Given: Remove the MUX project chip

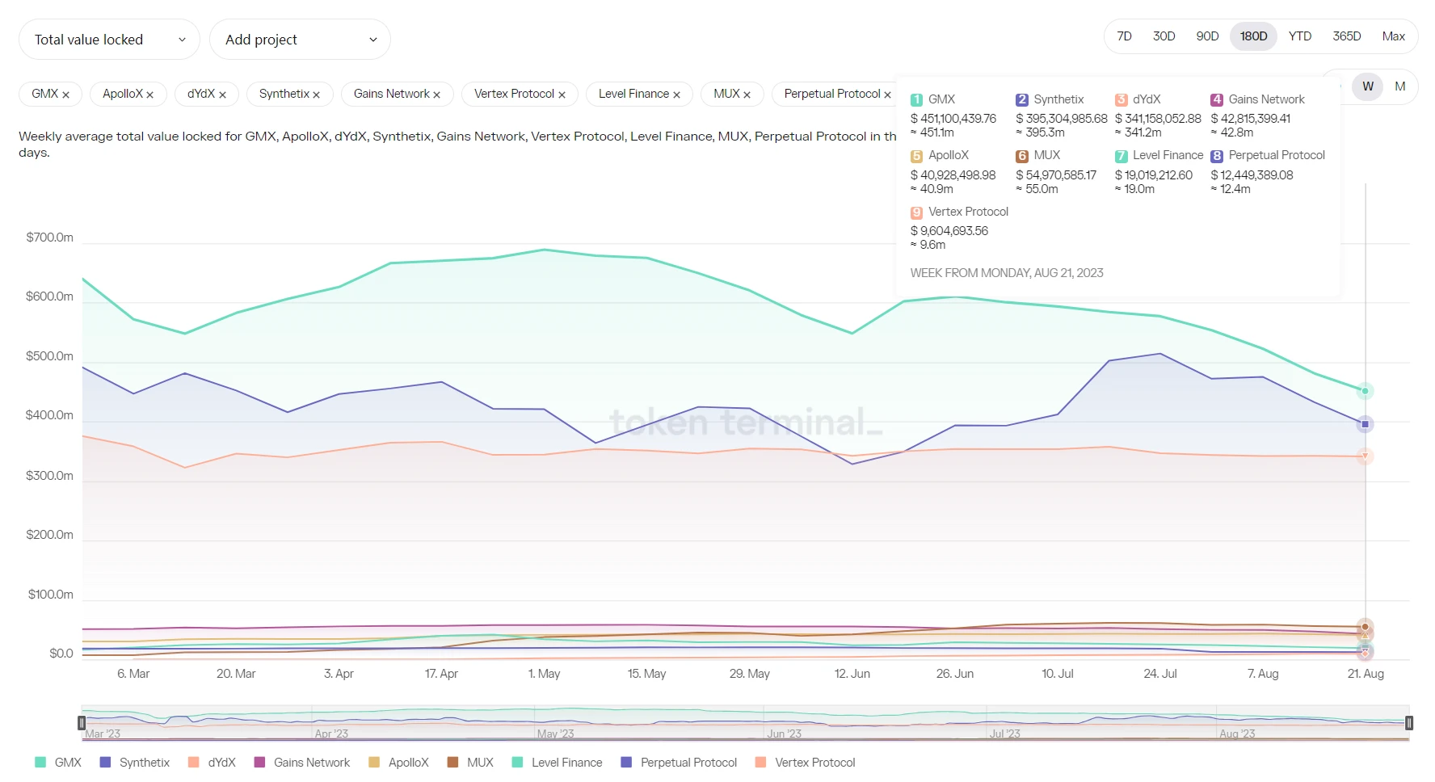Looking at the screenshot, I should (747, 95).
